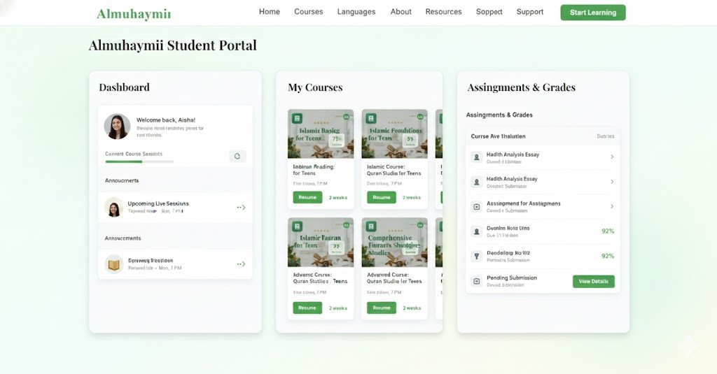The height and width of the screenshot is (374, 717).
Task: Click the book badge on Islamic Fondations for Teans thumbnail
Action: coord(371,118)
